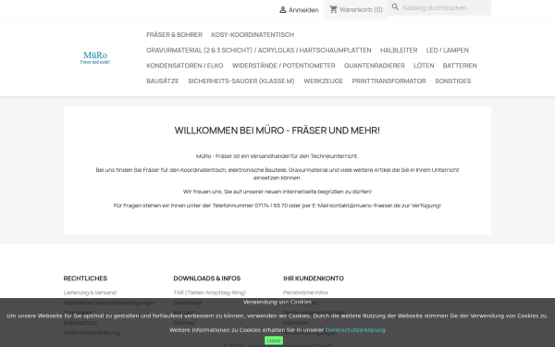555x347 pixels.
Task: Dismiss the cookie banner with the close button
Action: (x=274, y=341)
